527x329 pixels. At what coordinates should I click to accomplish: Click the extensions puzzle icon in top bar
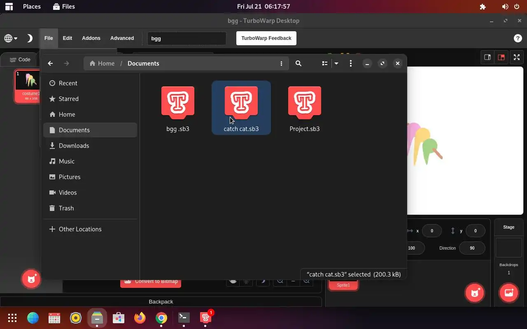(483, 7)
